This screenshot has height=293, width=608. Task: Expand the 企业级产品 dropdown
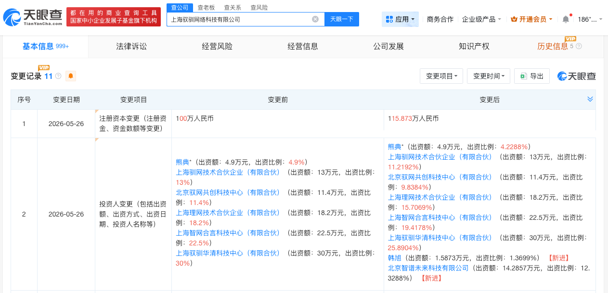point(481,19)
